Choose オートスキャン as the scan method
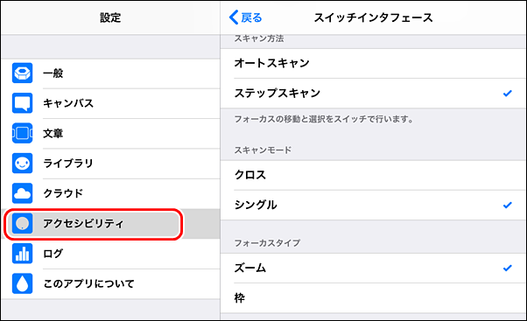Screen dimensions: 527x321 374,64
